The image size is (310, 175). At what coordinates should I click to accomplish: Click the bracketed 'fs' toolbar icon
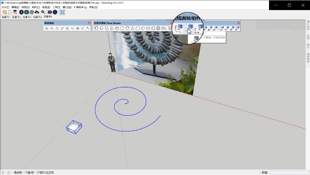click(x=62, y=12)
